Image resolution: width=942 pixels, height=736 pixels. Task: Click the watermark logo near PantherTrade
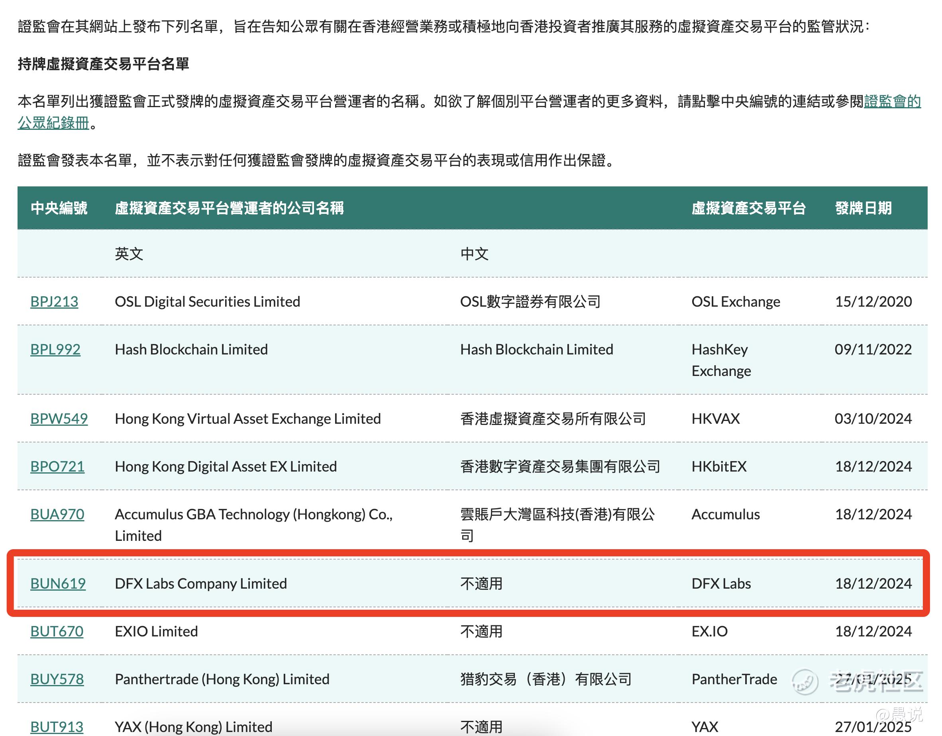[x=805, y=682]
